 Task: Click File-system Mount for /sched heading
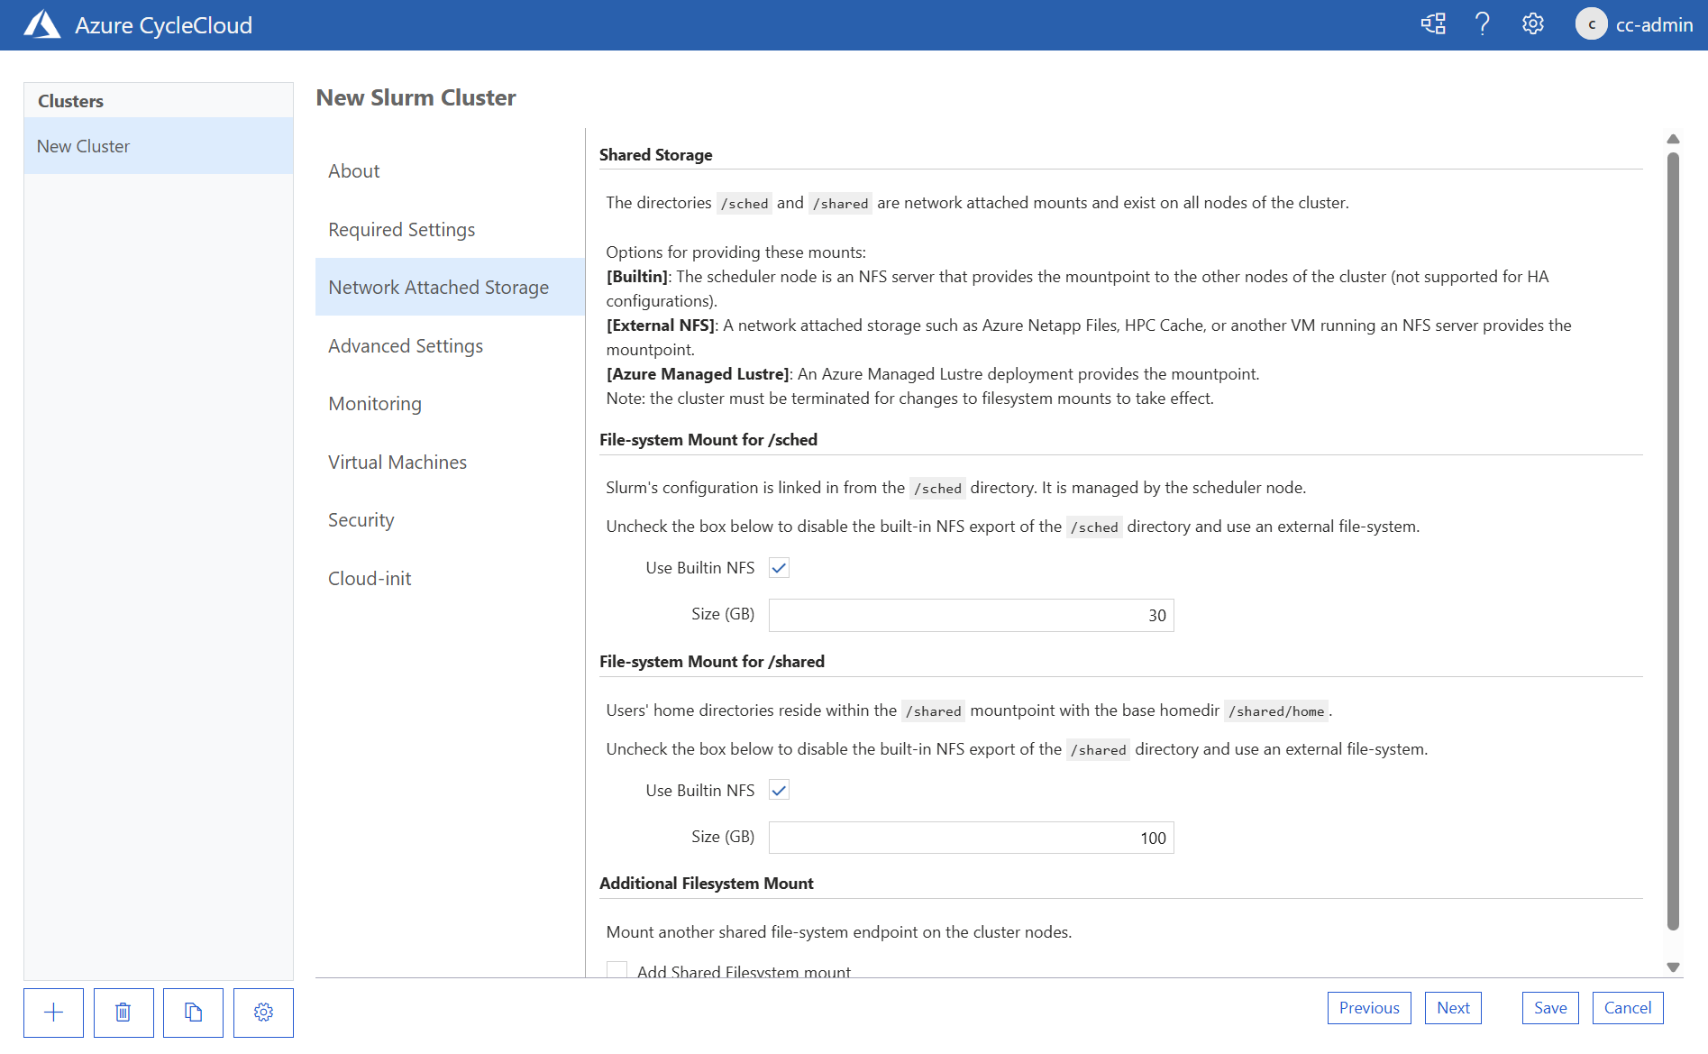point(708,440)
